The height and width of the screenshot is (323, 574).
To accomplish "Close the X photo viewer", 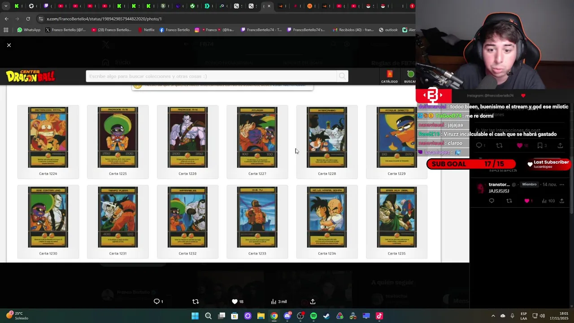I will (9, 45).
